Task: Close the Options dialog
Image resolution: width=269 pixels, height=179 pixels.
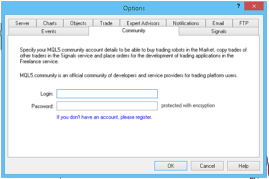Action: [254, 6]
